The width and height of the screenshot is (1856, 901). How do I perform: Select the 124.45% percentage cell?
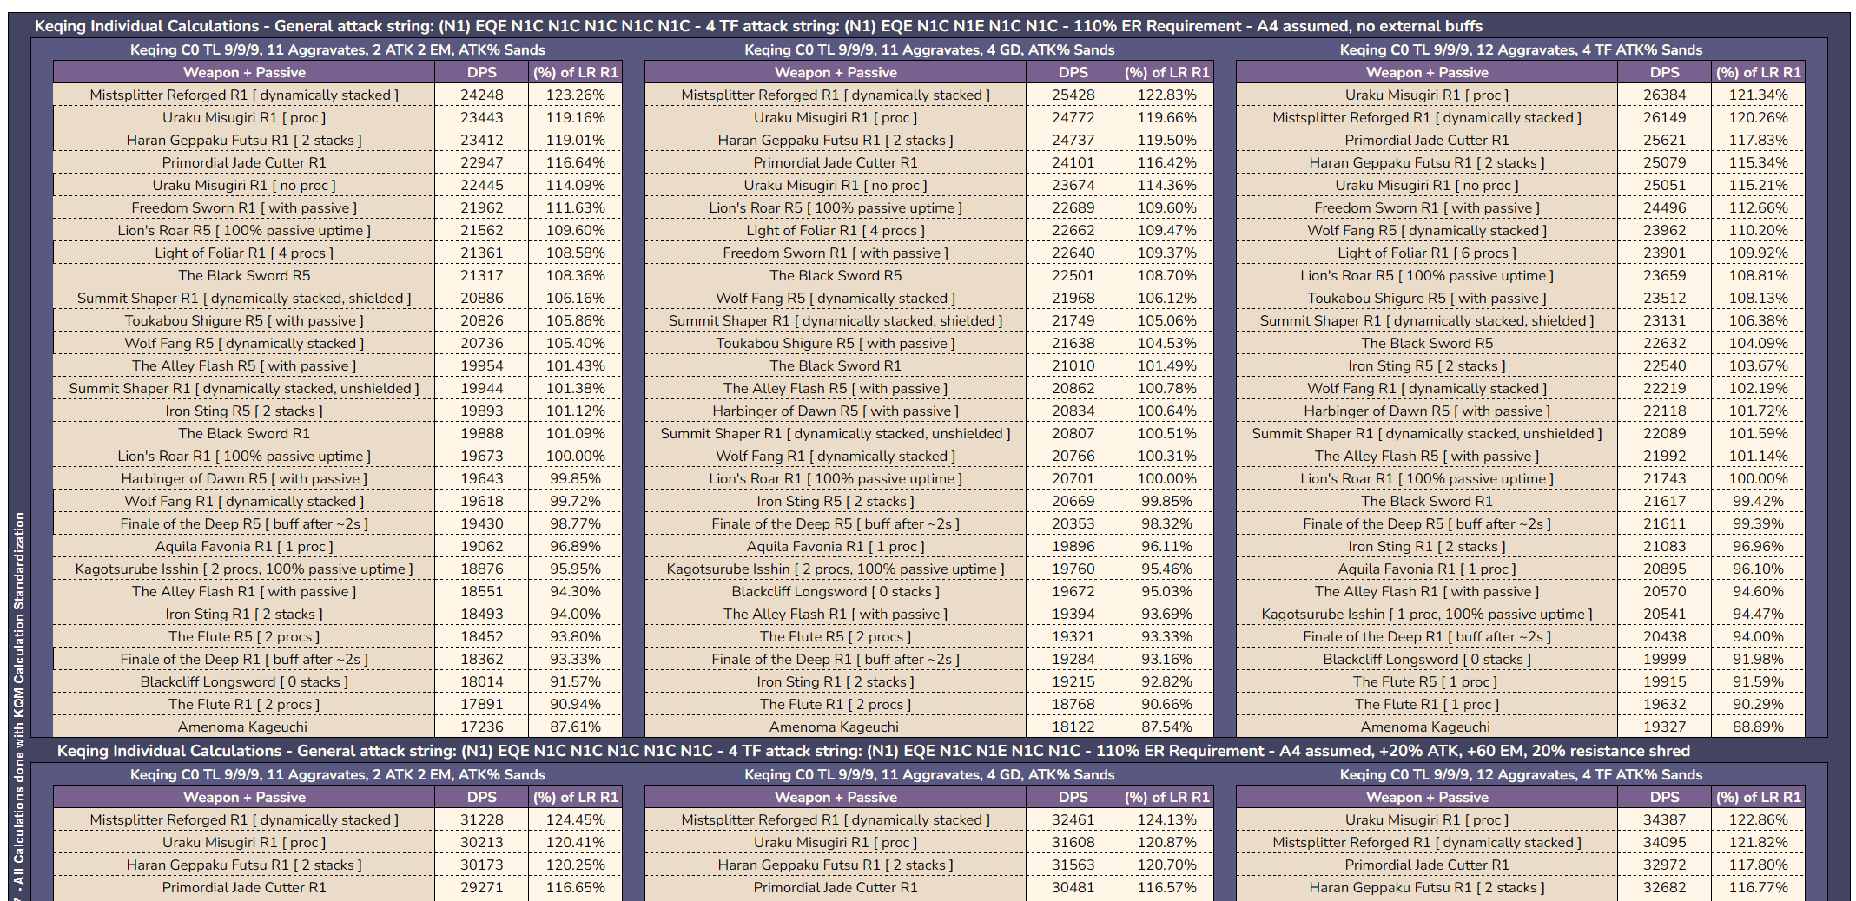pos(575,819)
